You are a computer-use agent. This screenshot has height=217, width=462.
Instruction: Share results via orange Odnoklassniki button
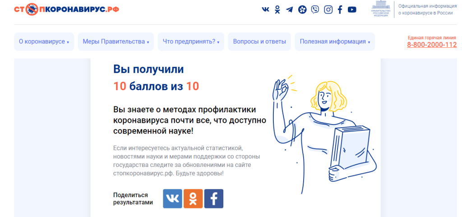click(193, 199)
